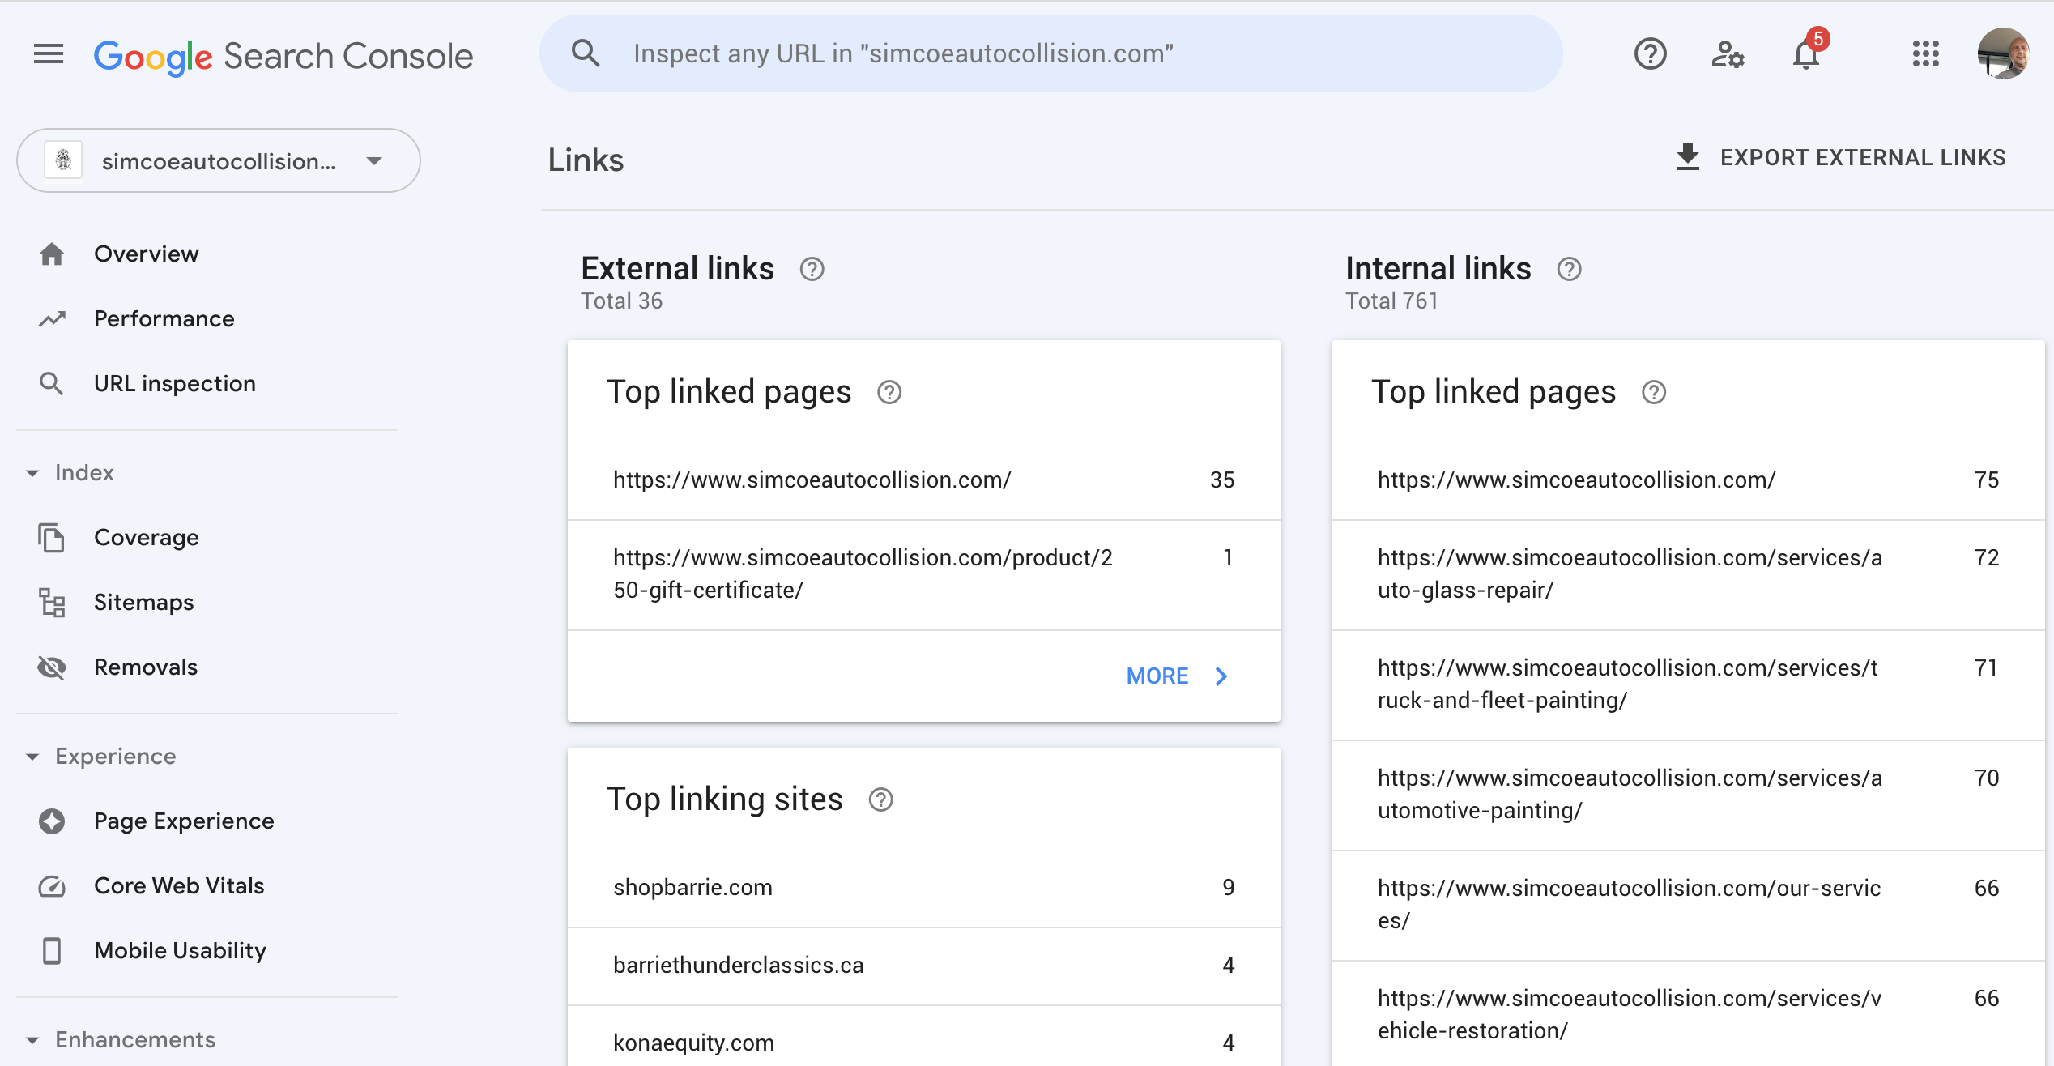Select the Overview menu item
This screenshot has height=1066, width=2054.
tap(145, 254)
